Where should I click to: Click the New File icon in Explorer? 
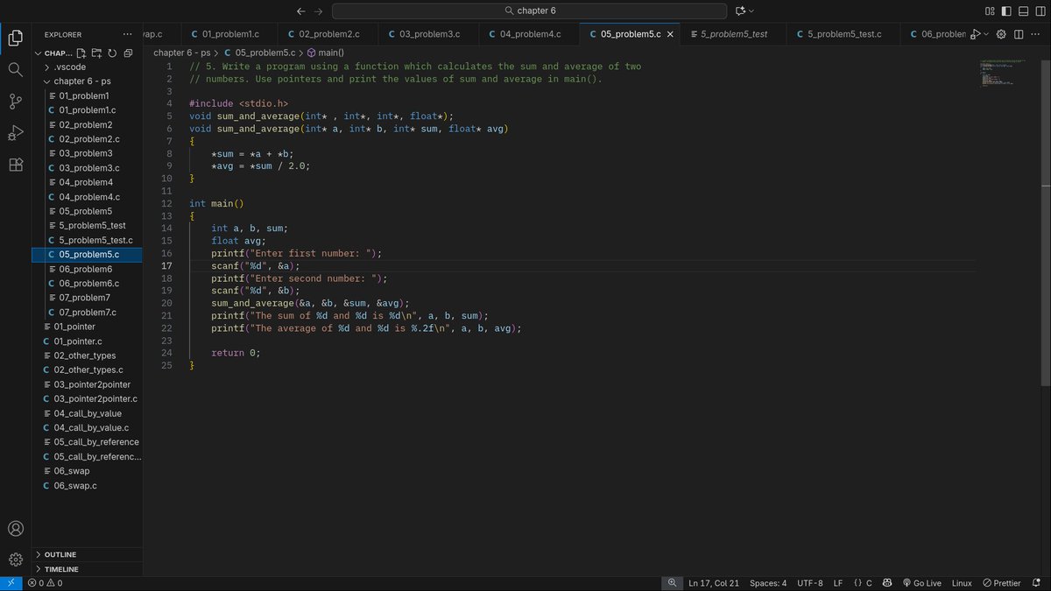(81, 53)
